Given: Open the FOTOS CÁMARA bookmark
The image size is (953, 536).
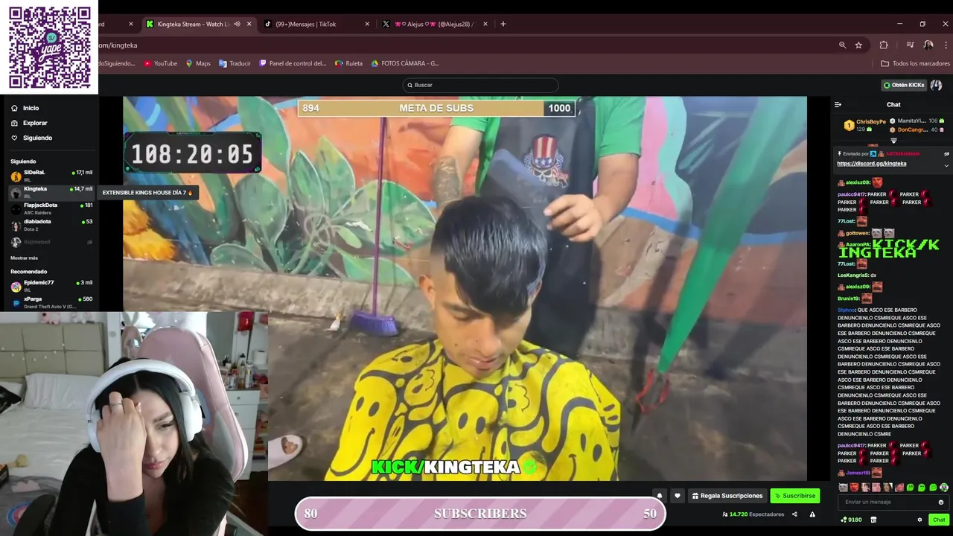Looking at the screenshot, I should (x=405, y=64).
